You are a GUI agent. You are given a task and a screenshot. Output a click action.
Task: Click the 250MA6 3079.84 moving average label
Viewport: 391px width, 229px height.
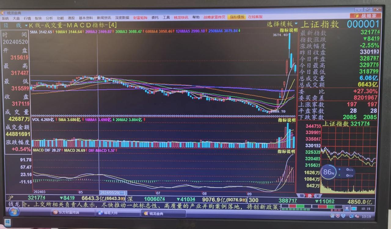224,31
